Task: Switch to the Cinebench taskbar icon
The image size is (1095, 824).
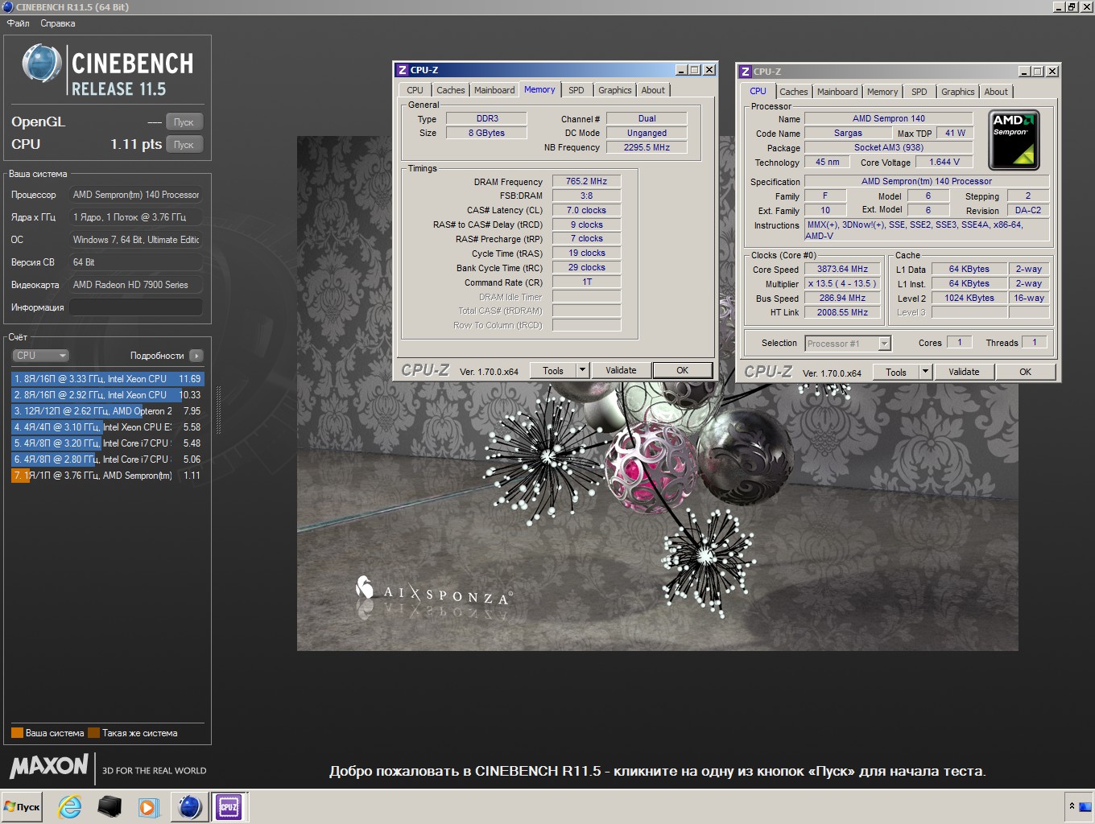Action: [x=189, y=806]
